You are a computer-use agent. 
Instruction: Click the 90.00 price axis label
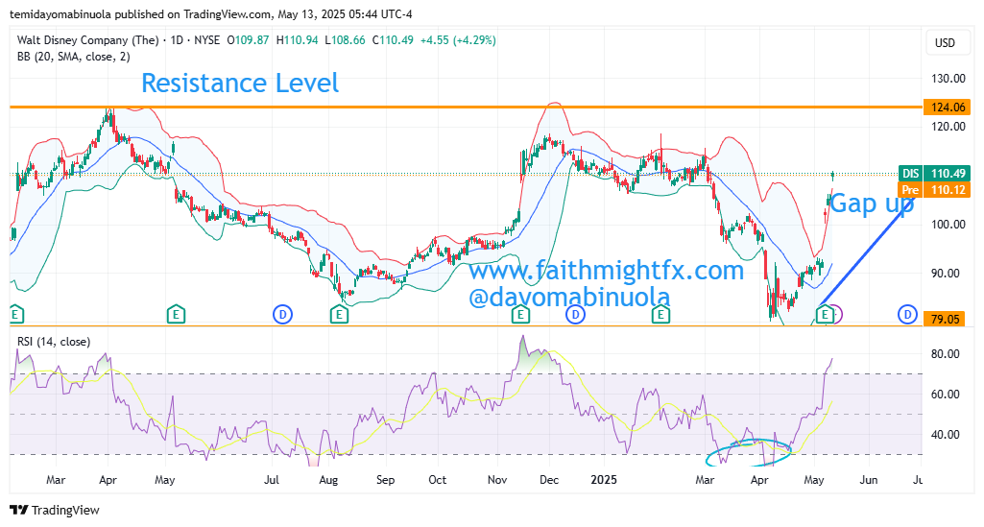(x=945, y=273)
